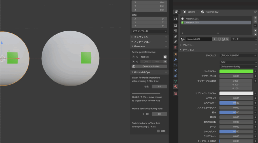Select the C radio button in Geoscene
The height and width of the screenshot is (143, 258).
coord(133,57)
